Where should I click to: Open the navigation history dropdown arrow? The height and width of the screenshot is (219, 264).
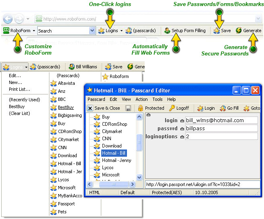tap(28, 19)
